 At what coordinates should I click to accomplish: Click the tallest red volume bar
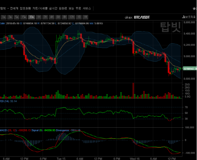(x=133, y=91)
